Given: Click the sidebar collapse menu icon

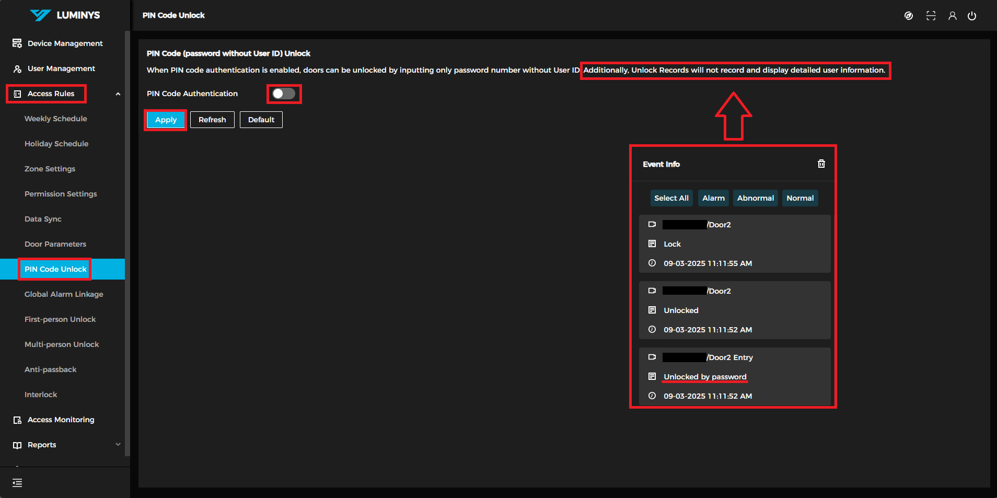Looking at the screenshot, I should (x=17, y=483).
